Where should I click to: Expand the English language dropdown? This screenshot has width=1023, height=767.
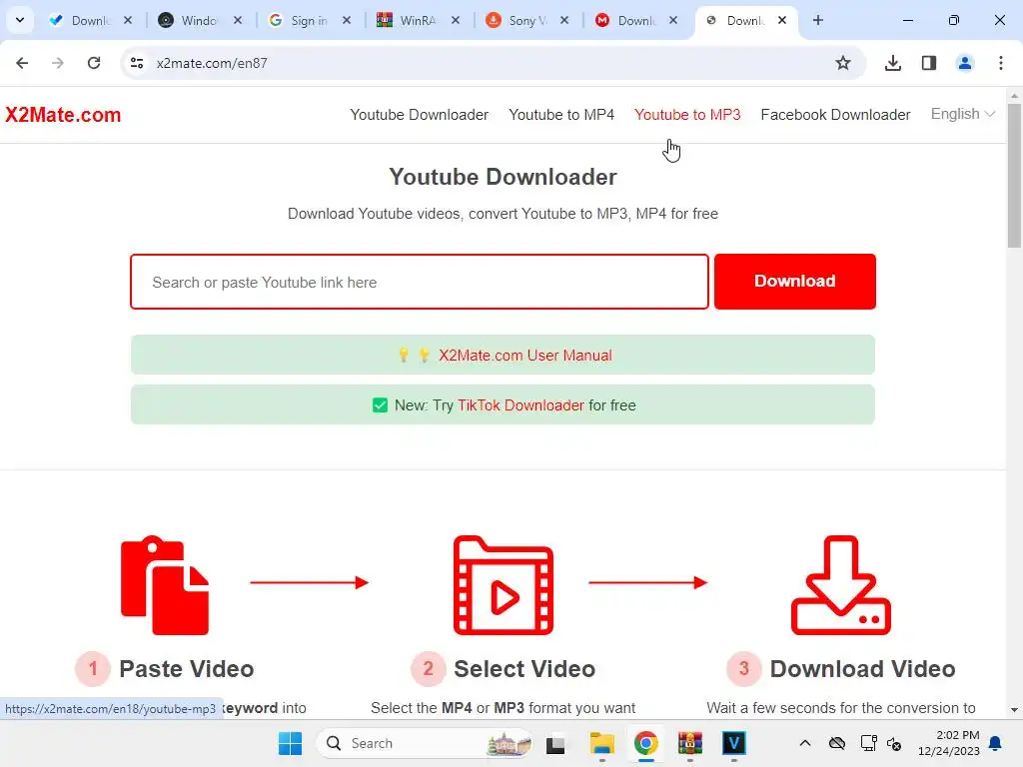tap(963, 114)
